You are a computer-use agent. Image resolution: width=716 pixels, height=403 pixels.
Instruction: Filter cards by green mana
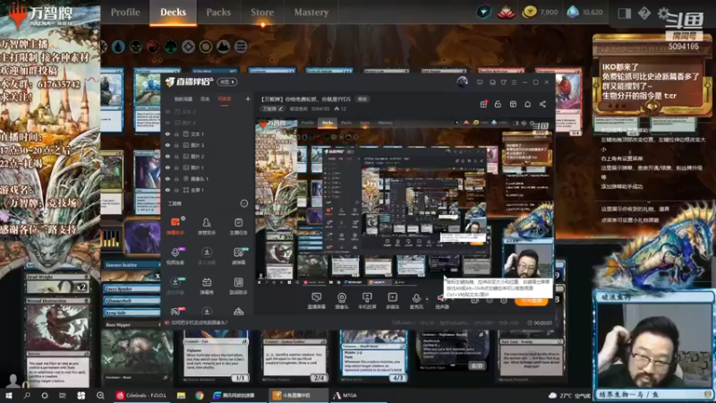(171, 47)
